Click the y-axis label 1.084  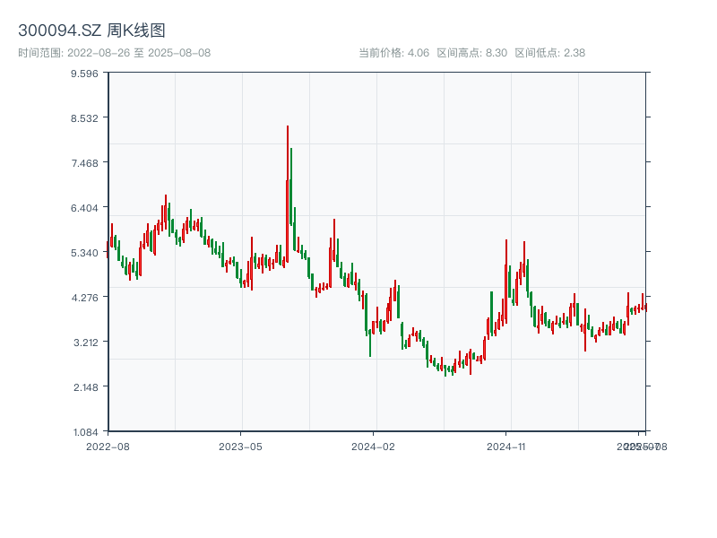point(85,432)
